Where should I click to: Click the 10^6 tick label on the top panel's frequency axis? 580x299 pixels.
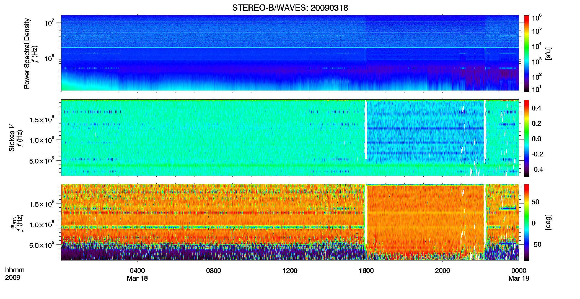[x=50, y=58]
